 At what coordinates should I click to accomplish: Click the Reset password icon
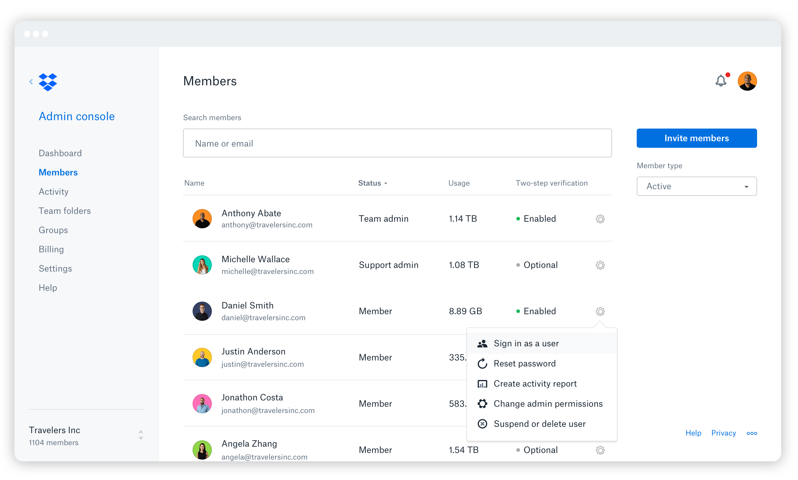point(482,363)
